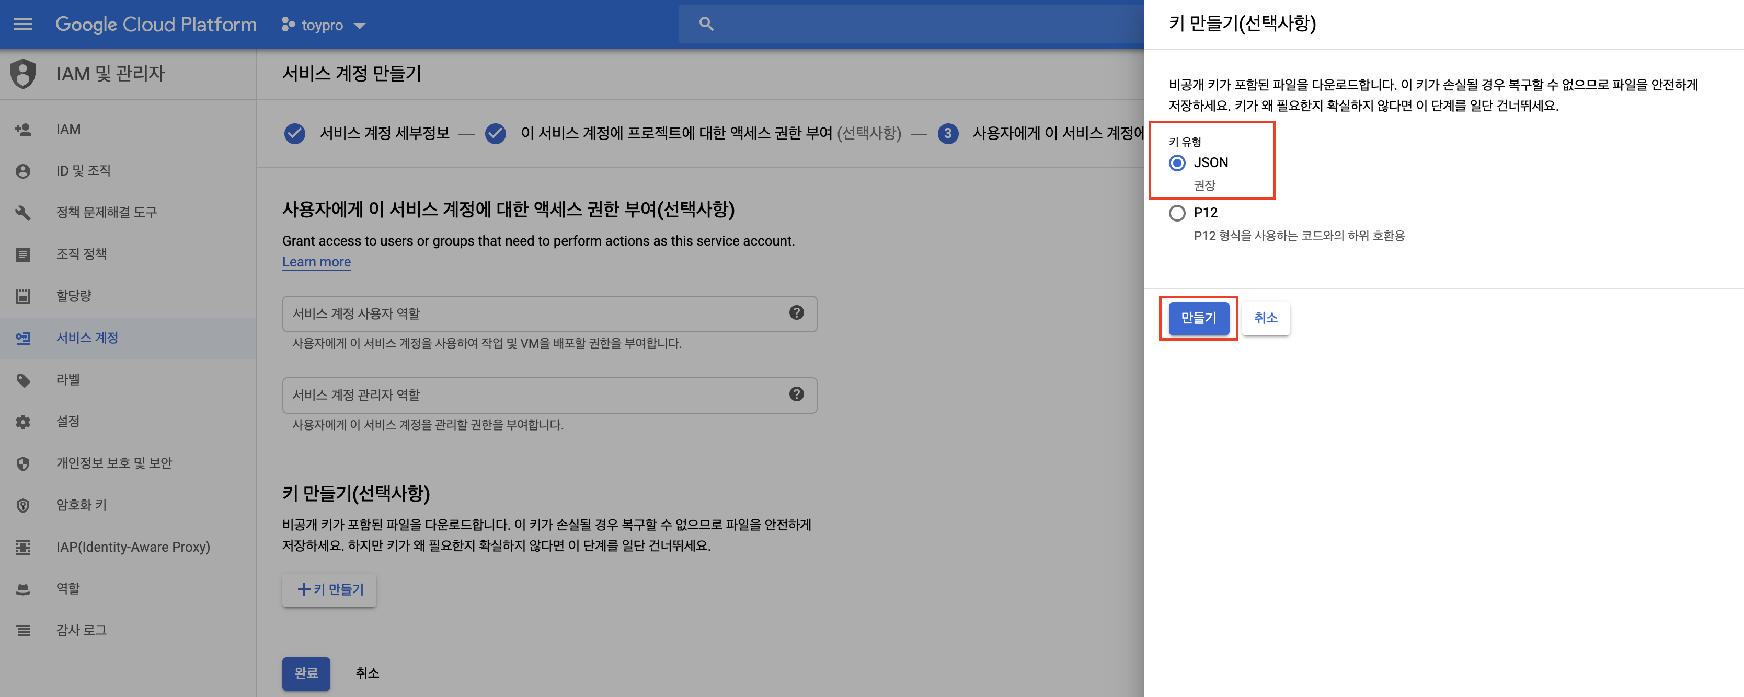
Task: Open the toypro project selector dropdown
Action: 323,26
